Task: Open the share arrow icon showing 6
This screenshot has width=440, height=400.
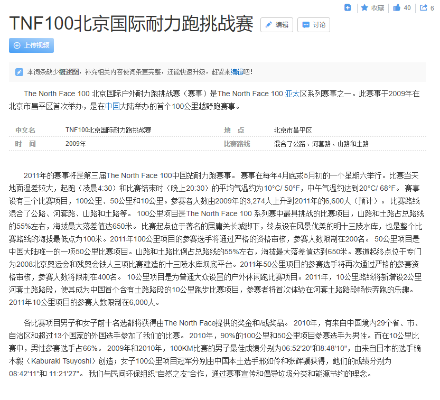Action: [423, 7]
